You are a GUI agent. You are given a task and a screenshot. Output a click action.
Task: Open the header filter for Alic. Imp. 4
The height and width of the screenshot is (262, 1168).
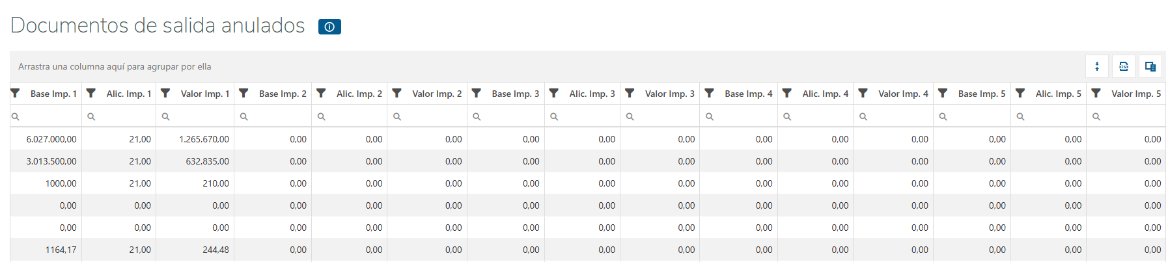(786, 94)
